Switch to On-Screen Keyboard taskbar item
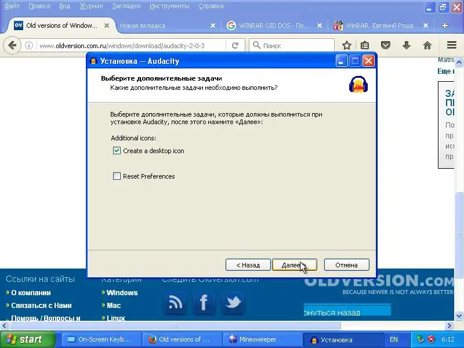The height and width of the screenshot is (348, 464). click(101, 339)
